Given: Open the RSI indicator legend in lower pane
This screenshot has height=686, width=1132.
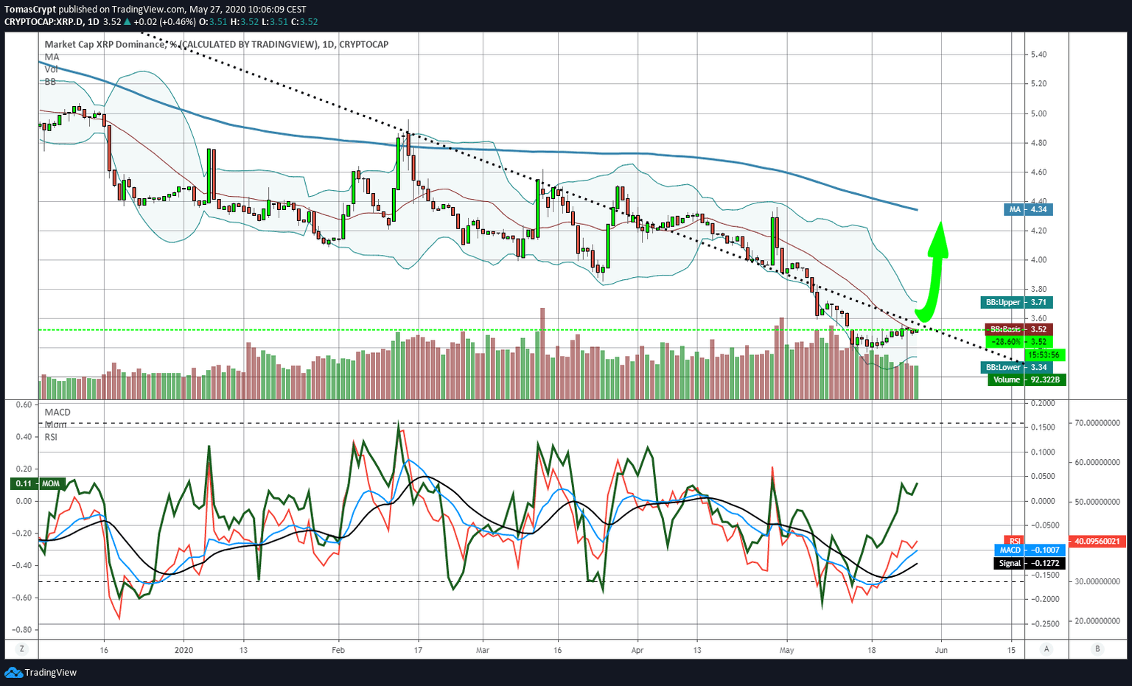Looking at the screenshot, I should (x=51, y=437).
